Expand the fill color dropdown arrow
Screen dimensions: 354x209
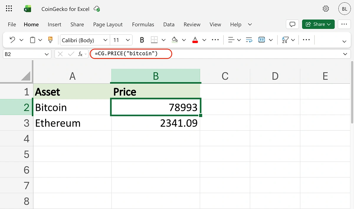[x=184, y=40]
